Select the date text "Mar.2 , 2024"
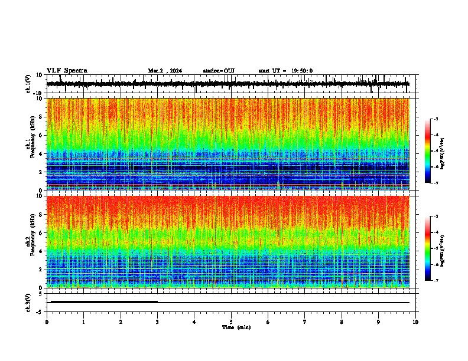This screenshot has height=361, width=468. tap(165, 71)
